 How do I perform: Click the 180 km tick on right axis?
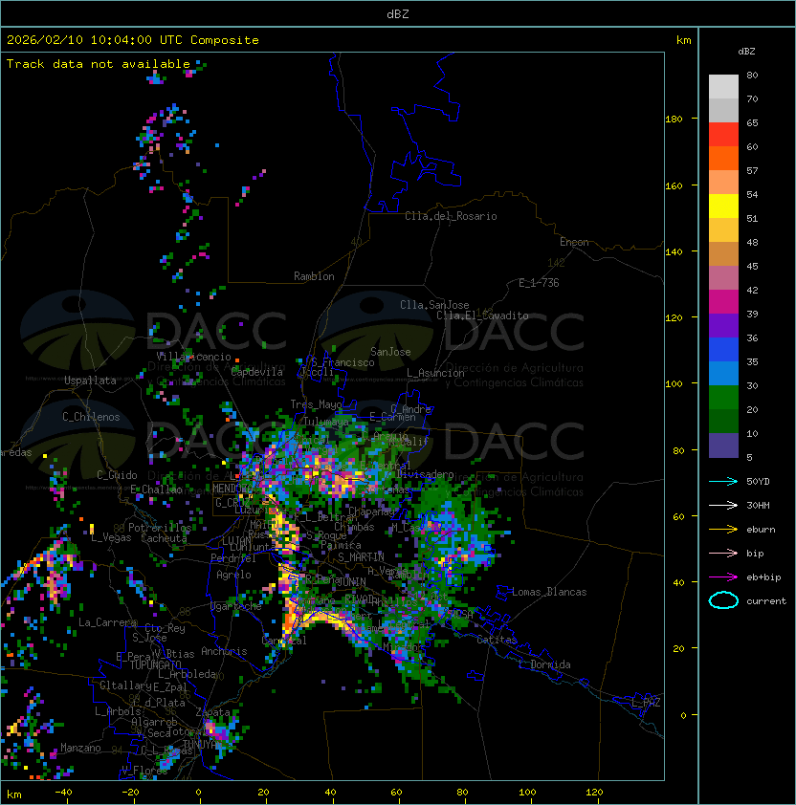[674, 120]
